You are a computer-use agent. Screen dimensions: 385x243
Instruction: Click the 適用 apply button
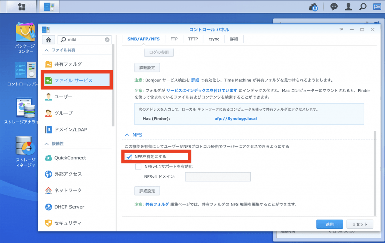pos(329,224)
